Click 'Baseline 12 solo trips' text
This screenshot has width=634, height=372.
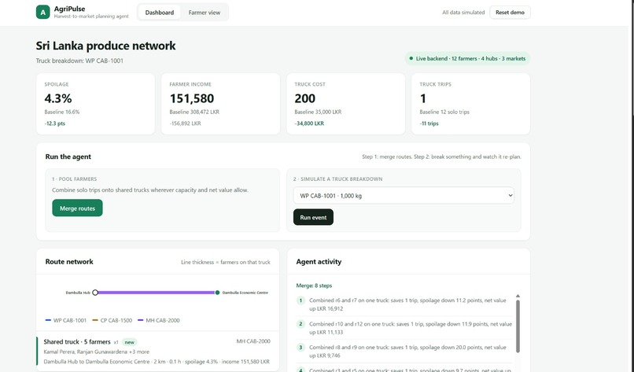[x=444, y=112]
